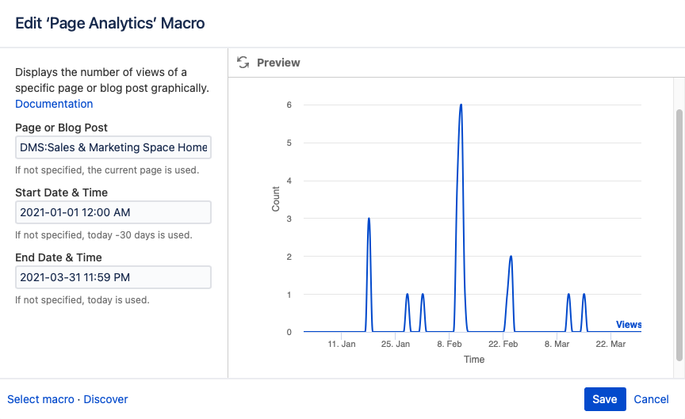
Task: Click the tallest chart peak at count 6
Action: point(461,105)
